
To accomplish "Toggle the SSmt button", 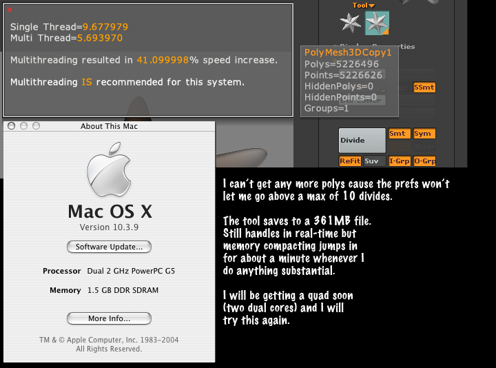I will [x=424, y=88].
